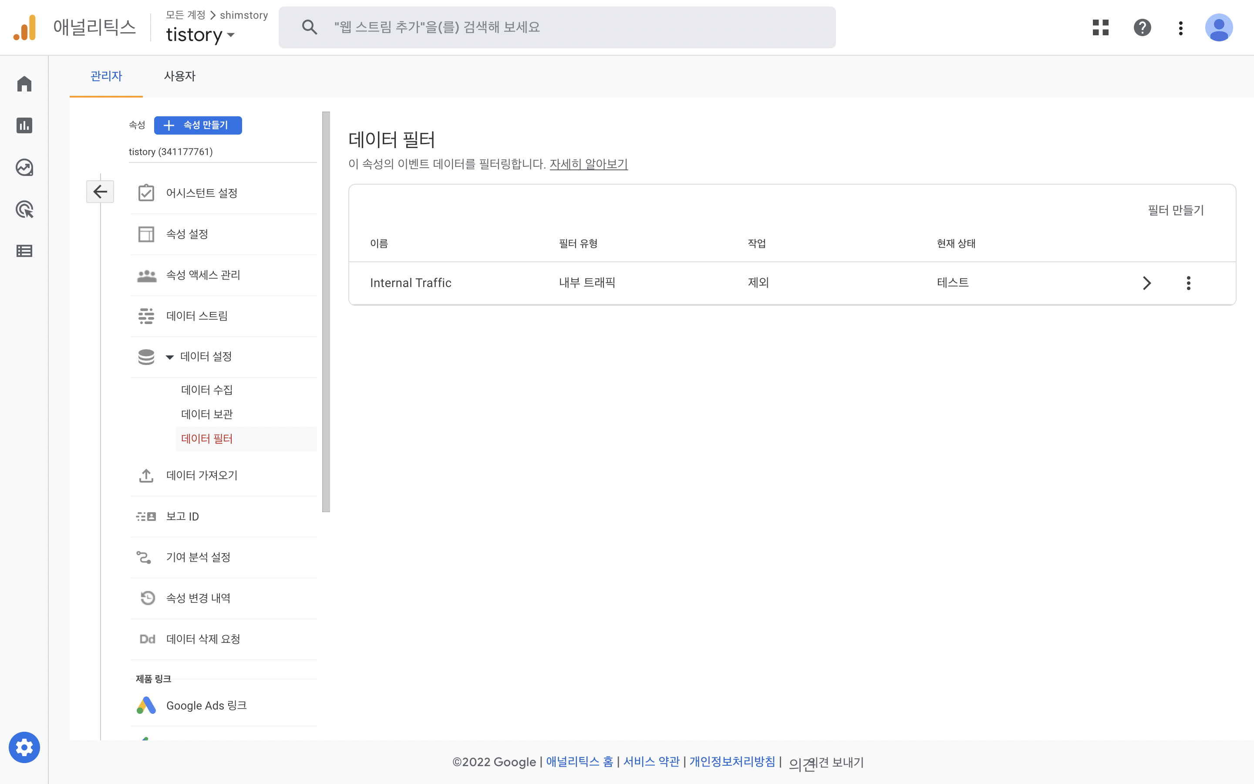Click the user account avatar
The width and height of the screenshot is (1254, 784).
pyautogui.click(x=1219, y=27)
